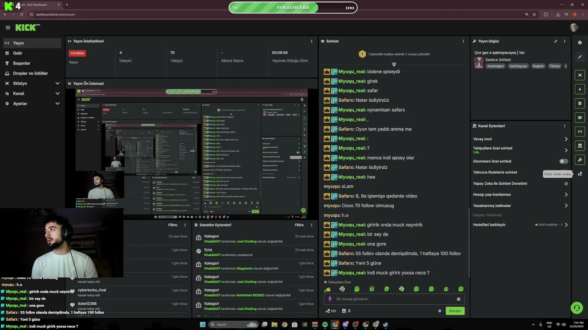
Task: Click the taskbar Search box
Action: 234,324
